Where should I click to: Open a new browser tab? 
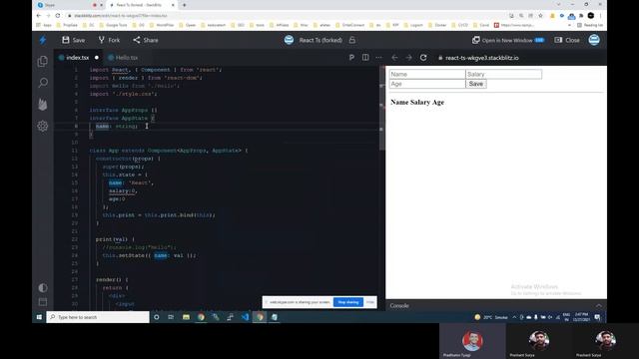184,5
